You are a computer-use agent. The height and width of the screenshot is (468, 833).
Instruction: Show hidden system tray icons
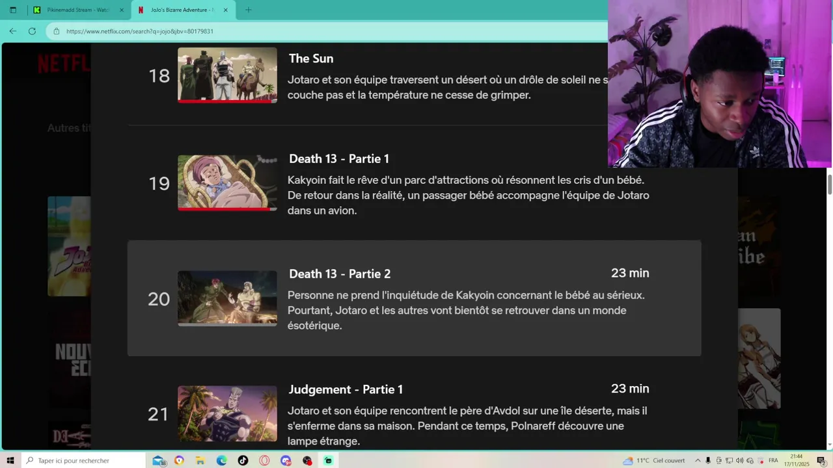coord(698,460)
